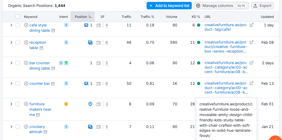This screenshot has height=140, width=282.
Task: Click image icon in counter bar position cell
Action: (86, 84)
